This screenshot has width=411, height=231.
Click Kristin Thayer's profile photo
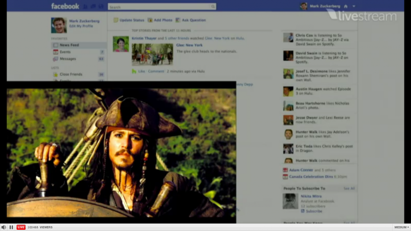[121, 44]
